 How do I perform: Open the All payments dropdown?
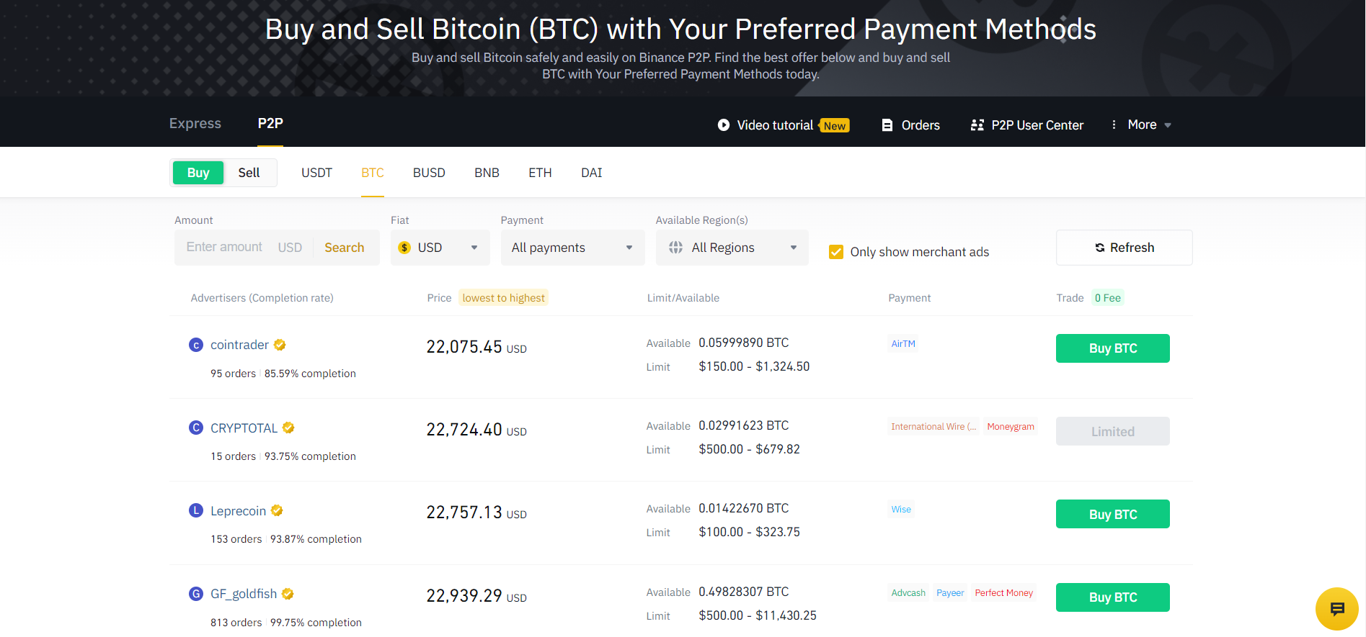[x=573, y=248]
